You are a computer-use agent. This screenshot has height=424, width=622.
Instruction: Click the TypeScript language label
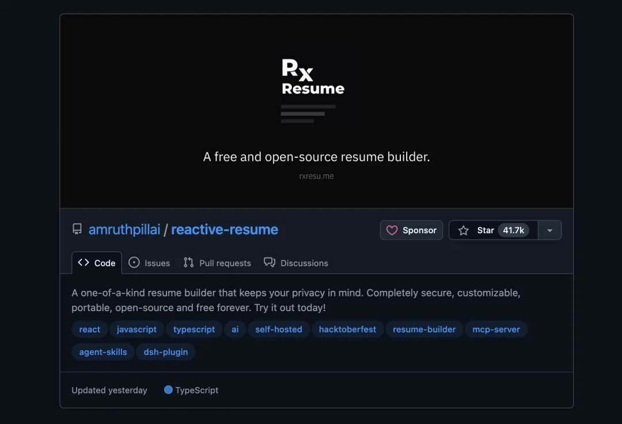pyautogui.click(x=197, y=390)
